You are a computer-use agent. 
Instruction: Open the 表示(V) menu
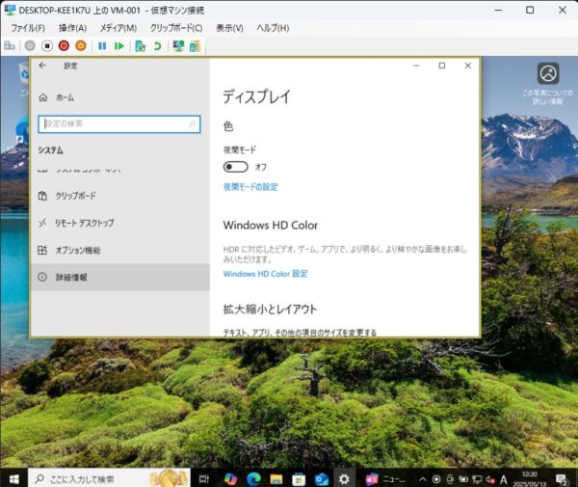pyautogui.click(x=229, y=28)
